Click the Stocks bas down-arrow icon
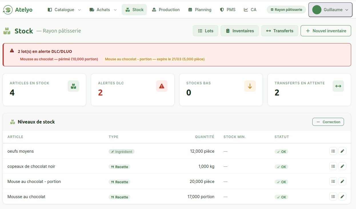 (250, 86)
